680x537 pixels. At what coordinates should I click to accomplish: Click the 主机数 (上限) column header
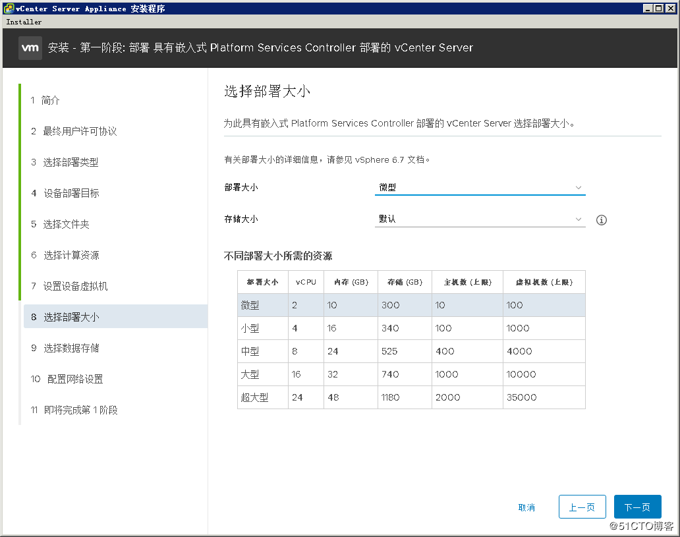point(468,282)
